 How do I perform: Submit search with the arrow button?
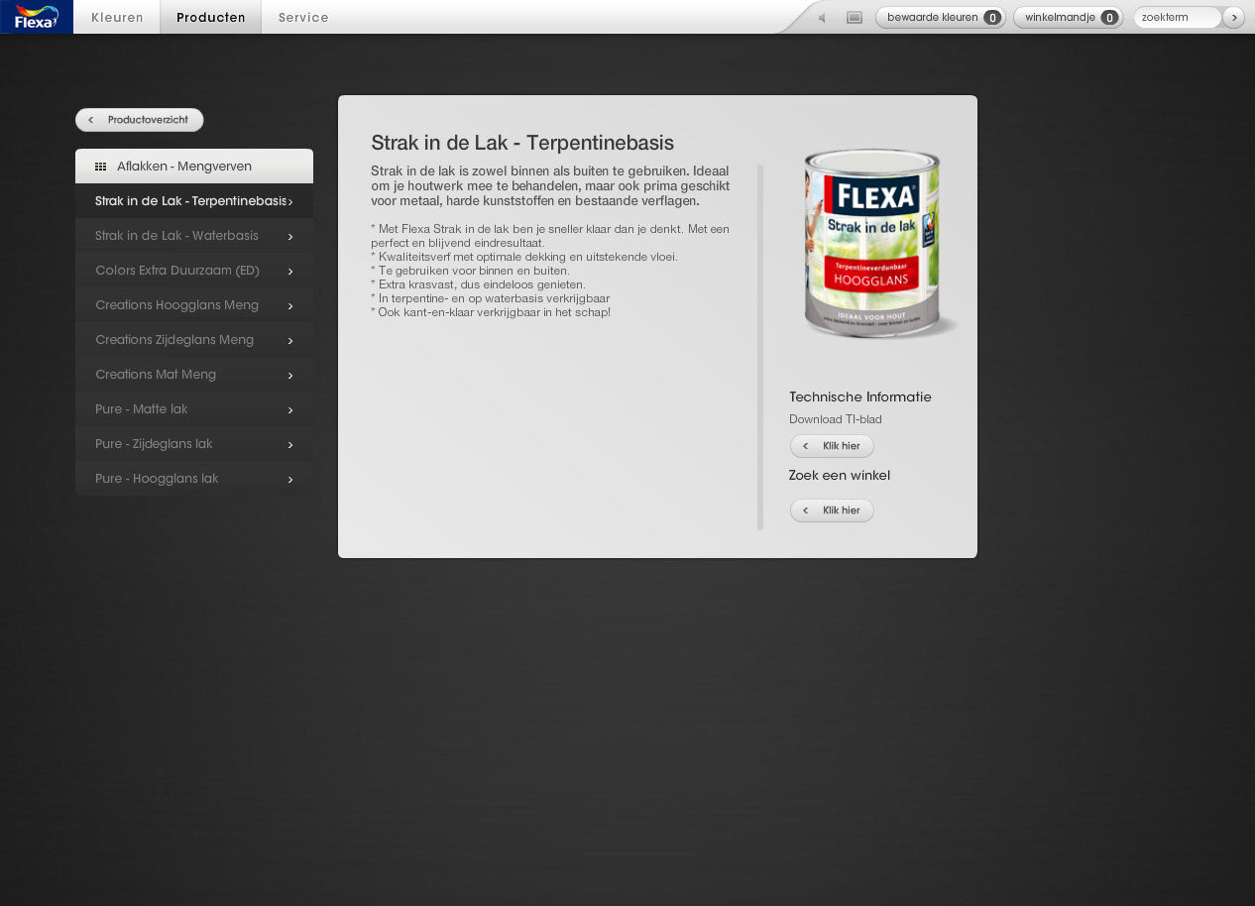pos(1233,18)
